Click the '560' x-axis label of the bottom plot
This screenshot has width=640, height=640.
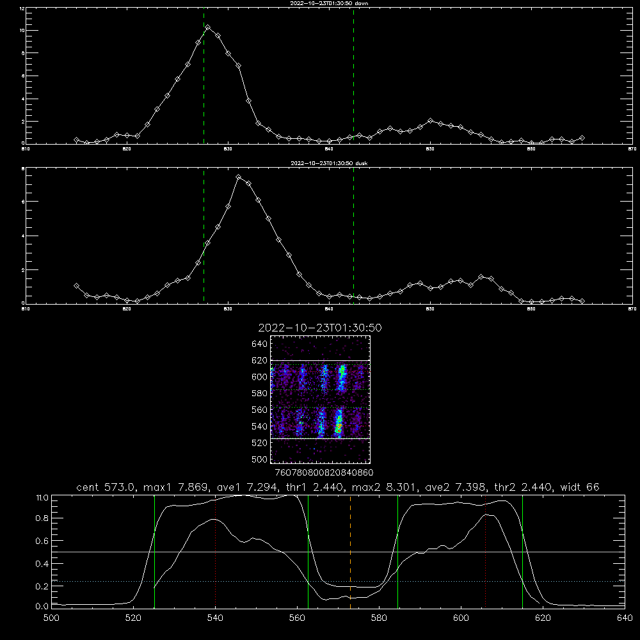[x=297, y=618]
